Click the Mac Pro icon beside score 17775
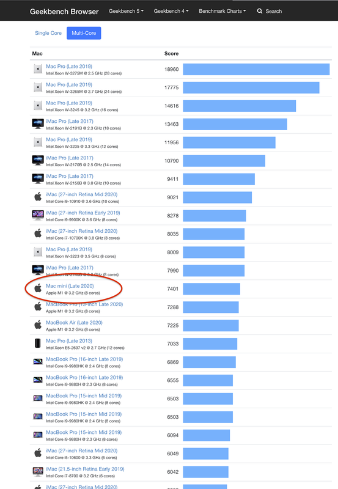Viewport: 338px width, 489px height. coord(38,87)
